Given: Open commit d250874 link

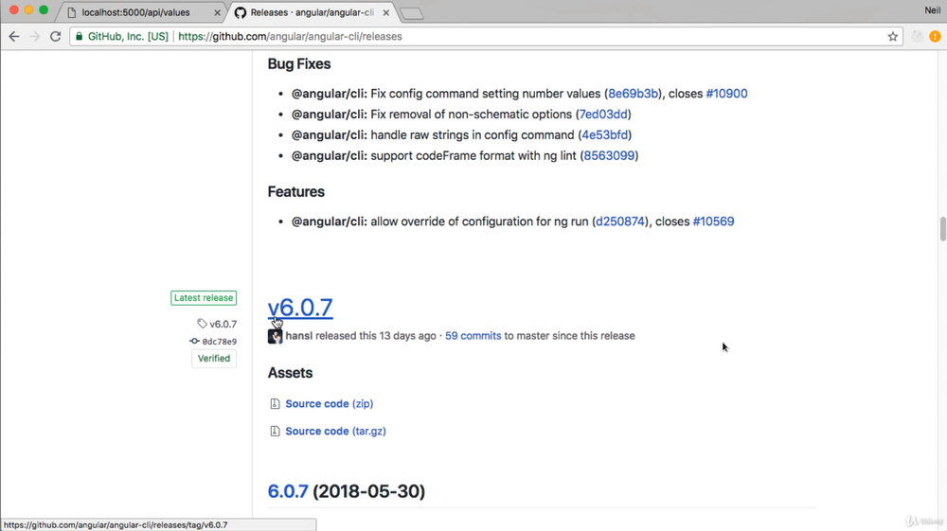Looking at the screenshot, I should click(x=620, y=221).
